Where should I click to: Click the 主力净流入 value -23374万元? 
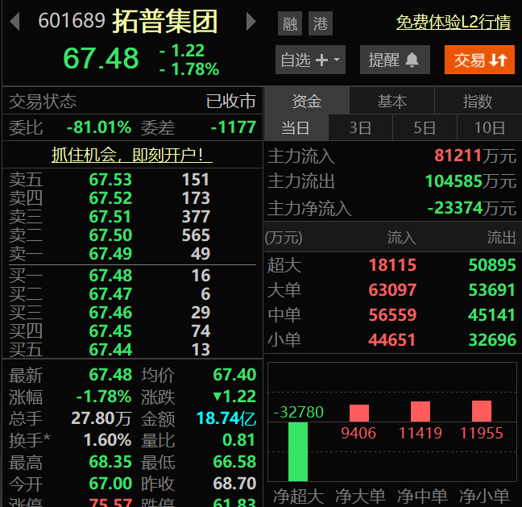pyautogui.click(x=472, y=208)
